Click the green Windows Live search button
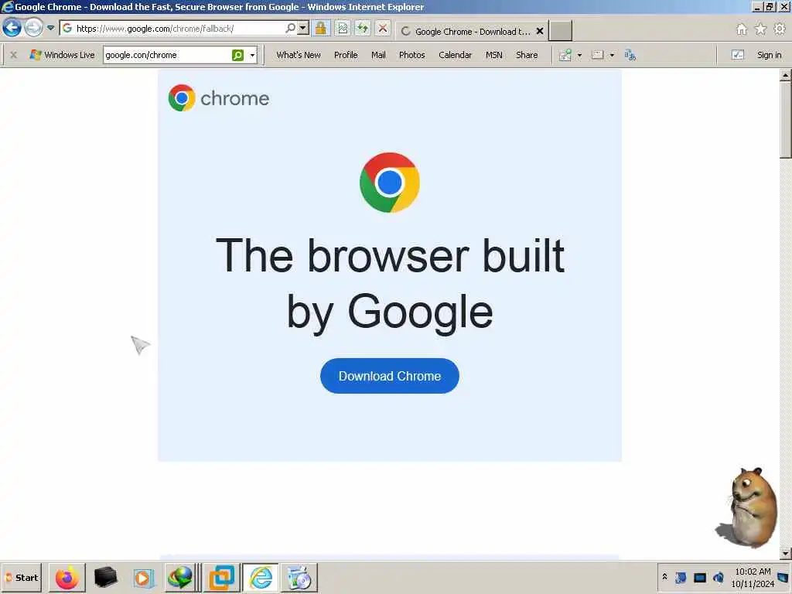792x594 pixels. pos(237,55)
